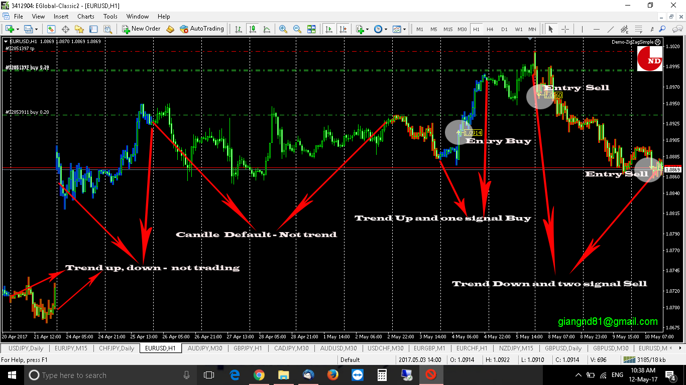Switch chart to bar chart icon
Viewport: 686px width, 385px height.
[x=238, y=29]
